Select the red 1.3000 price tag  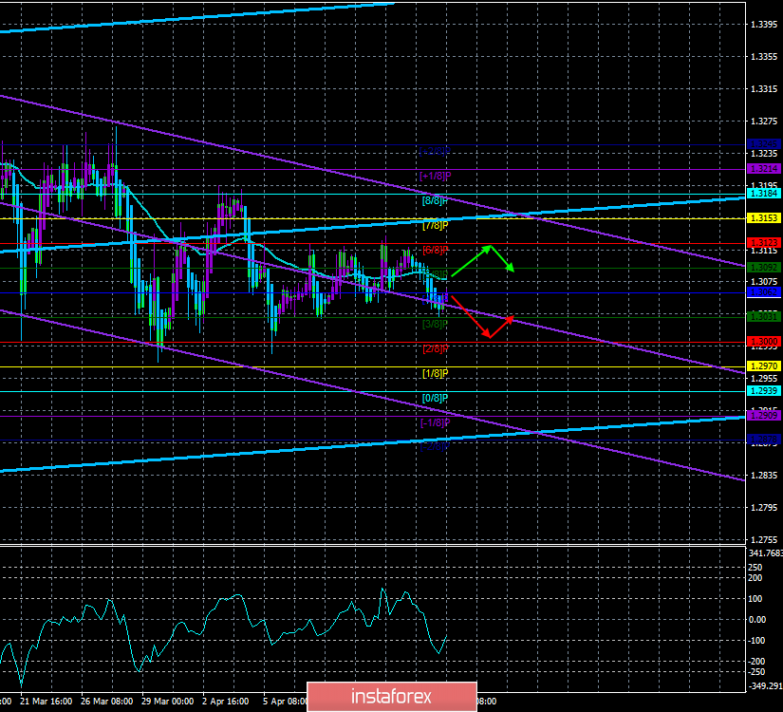click(x=764, y=342)
